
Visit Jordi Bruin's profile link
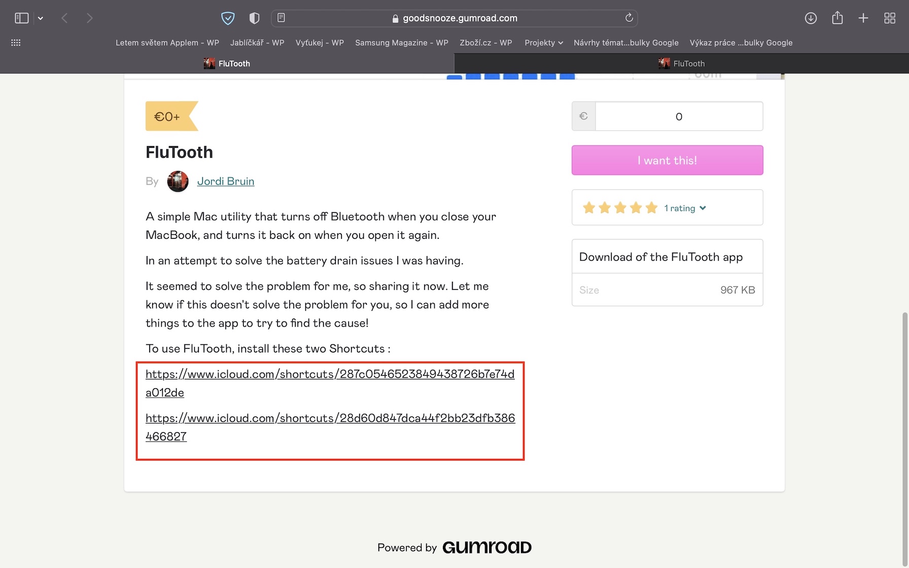[x=226, y=181]
